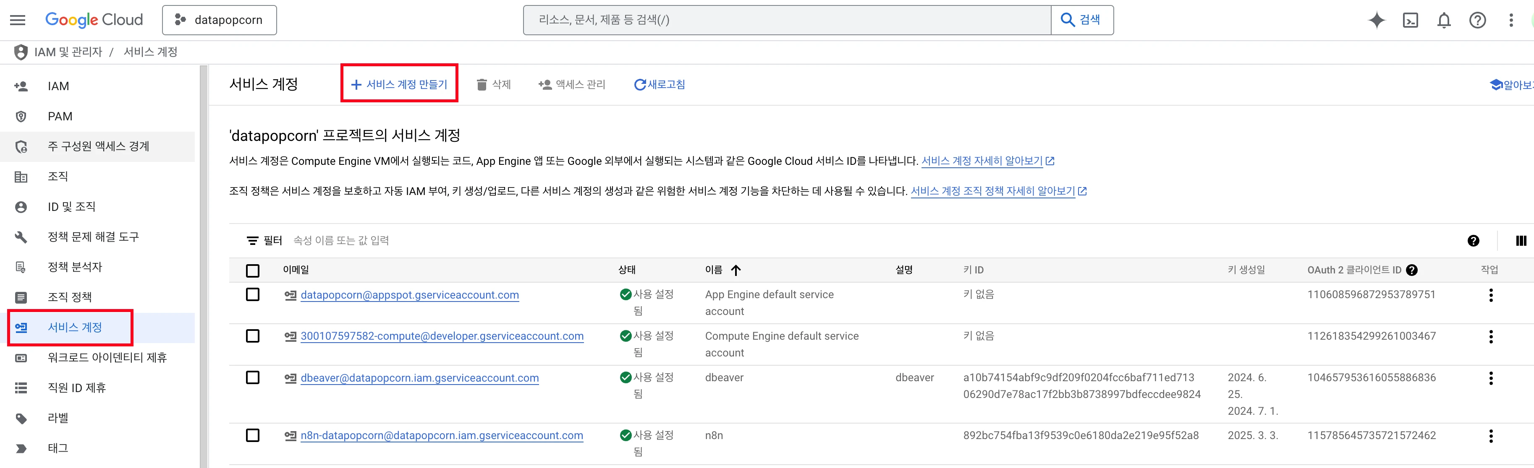The height and width of the screenshot is (468, 1534).
Task: Open the header three-dot settings menu
Action: 1510,20
